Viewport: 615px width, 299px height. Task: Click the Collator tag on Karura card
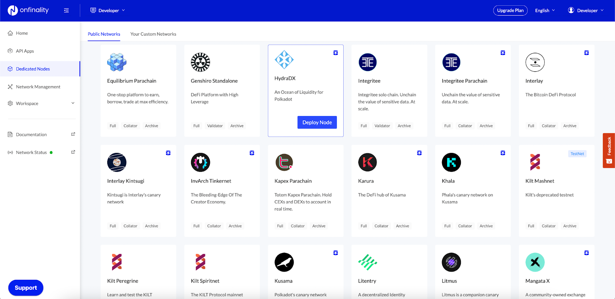[381, 226]
